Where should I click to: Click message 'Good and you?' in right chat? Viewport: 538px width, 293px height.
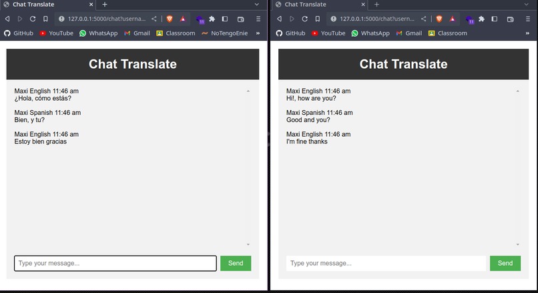(x=308, y=119)
